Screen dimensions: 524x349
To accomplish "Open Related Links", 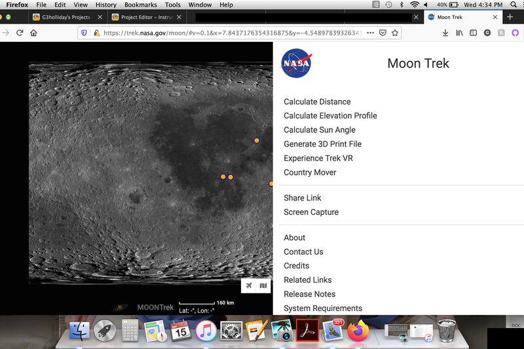I will coord(308,280).
